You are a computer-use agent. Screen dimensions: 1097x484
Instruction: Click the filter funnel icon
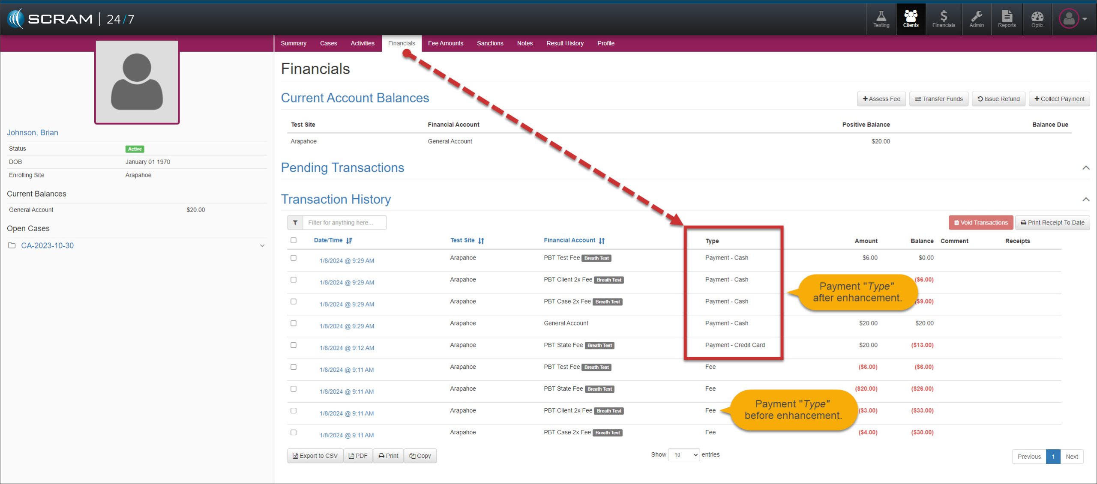tap(295, 223)
